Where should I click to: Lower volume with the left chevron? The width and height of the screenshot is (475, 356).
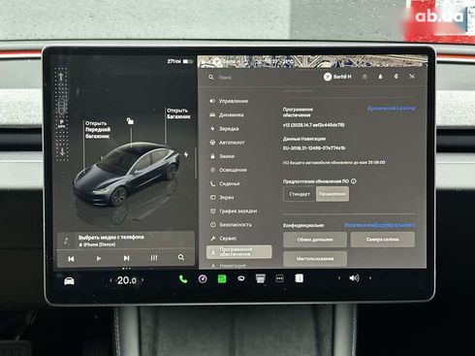coord(339,277)
